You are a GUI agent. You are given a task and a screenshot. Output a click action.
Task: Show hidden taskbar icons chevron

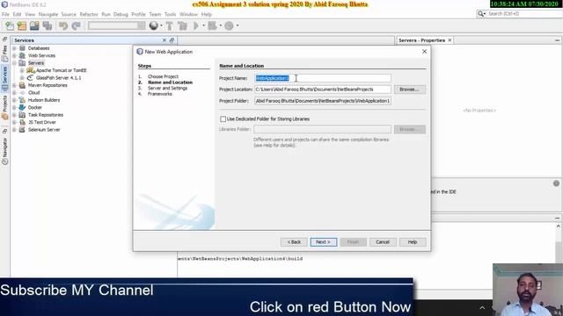point(482,307)
